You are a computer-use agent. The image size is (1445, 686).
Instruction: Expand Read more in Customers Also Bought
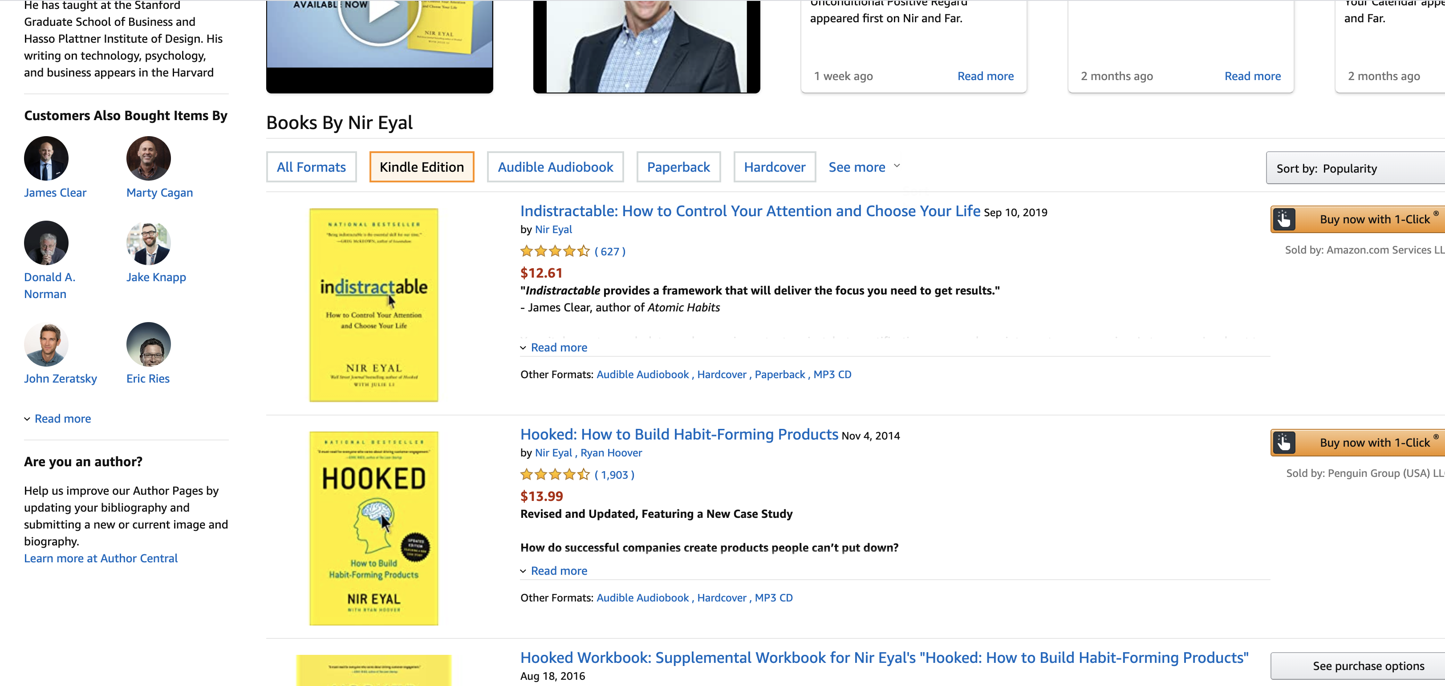pyautogui.click(x=62, y=419)
